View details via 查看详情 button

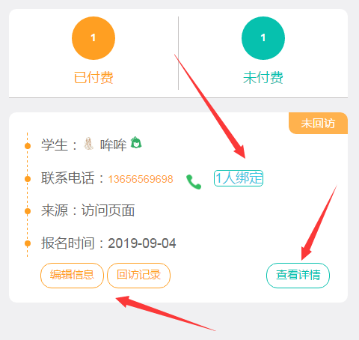tap(298, 276)
